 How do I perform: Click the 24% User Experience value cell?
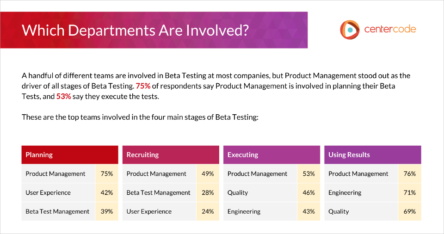(x=208, y=211)
